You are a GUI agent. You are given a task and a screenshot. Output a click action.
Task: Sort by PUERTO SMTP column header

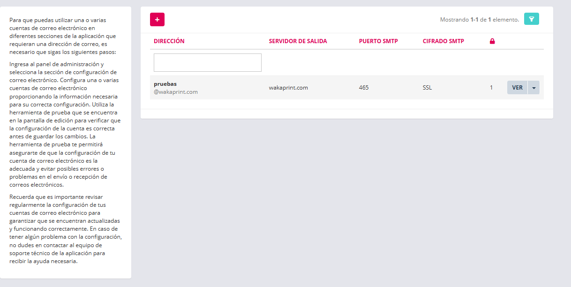[x=378, y=41]
